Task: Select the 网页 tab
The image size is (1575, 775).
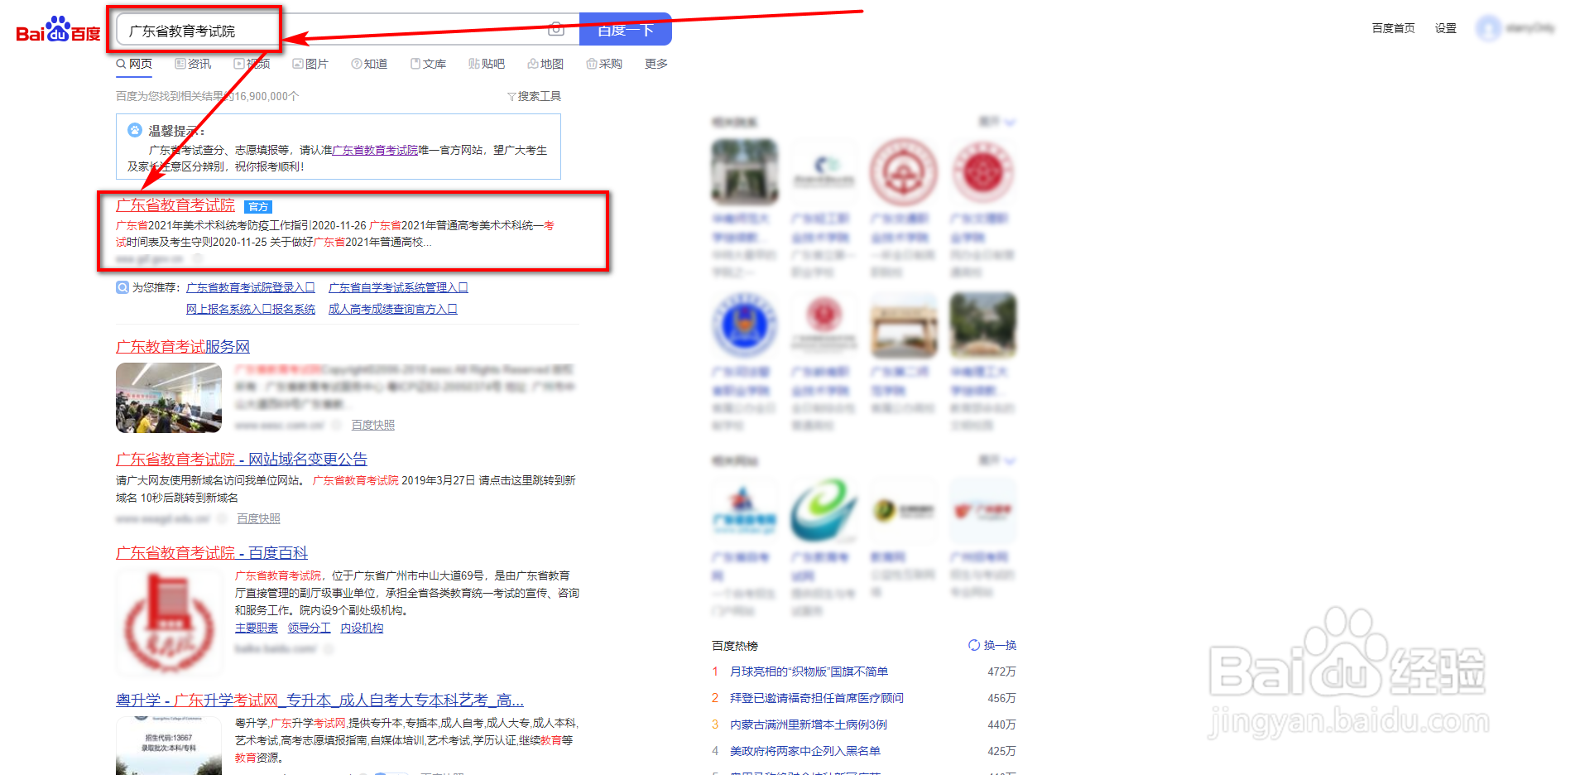Action: [x=134, y=64]
